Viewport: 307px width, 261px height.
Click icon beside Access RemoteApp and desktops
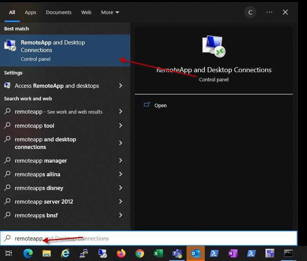[x=7, y=85]
